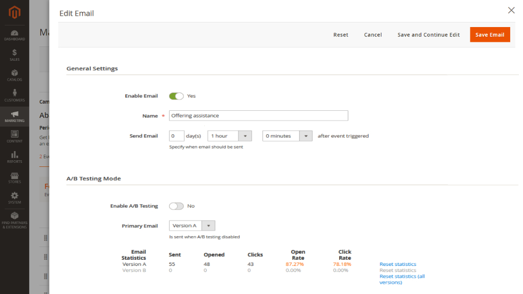Click the Reset button
523x294 pixels.
(341, 35)
